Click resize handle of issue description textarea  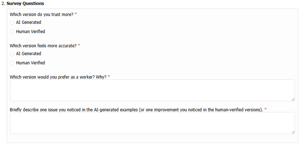293,132
